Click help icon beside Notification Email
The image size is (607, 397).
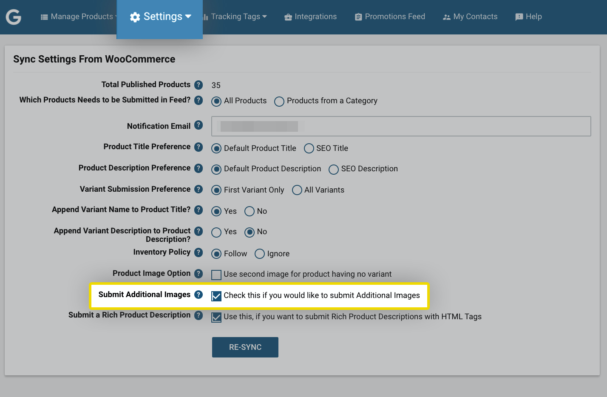point(199,125)
